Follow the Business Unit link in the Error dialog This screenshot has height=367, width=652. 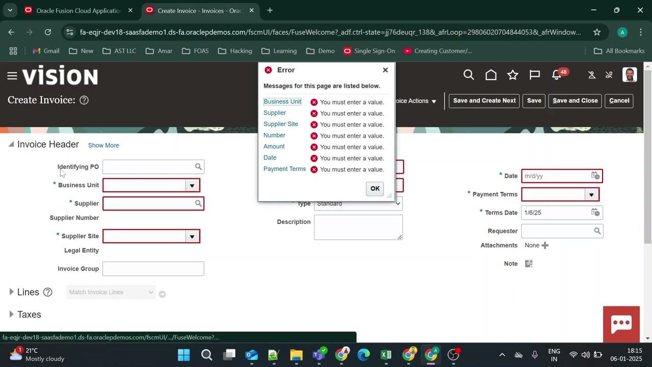tap(282, 101)
